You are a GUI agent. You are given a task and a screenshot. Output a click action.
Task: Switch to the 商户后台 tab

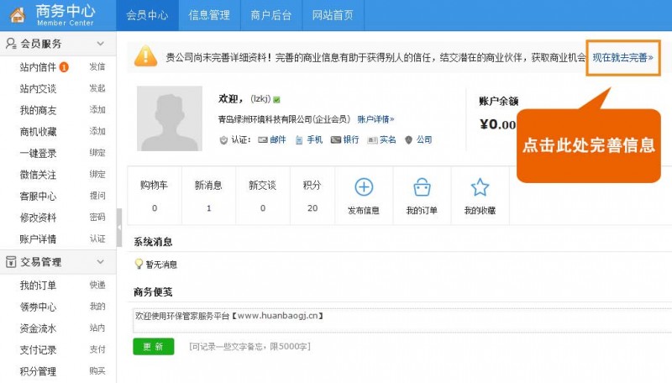click(271, 15)
